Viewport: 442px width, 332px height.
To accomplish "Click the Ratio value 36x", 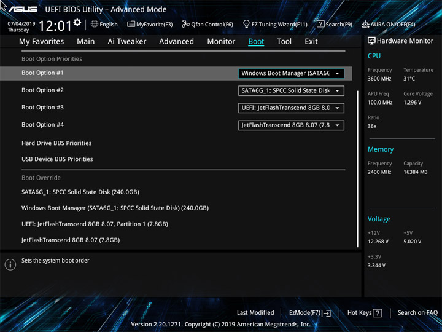I will click(372, 126).
